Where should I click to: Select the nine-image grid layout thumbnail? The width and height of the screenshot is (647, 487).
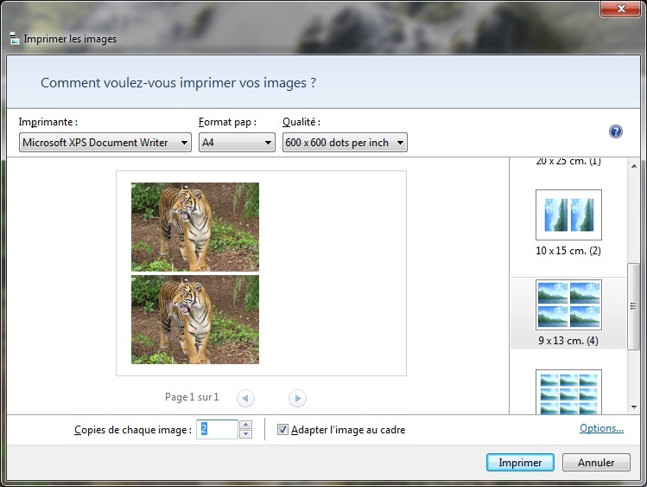[568, 392]
